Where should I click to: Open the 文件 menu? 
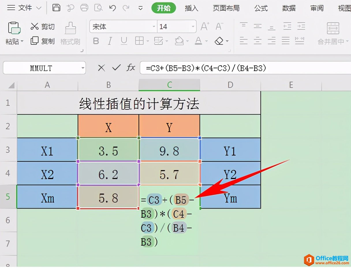pyautogui.click(x=24, y=8)
